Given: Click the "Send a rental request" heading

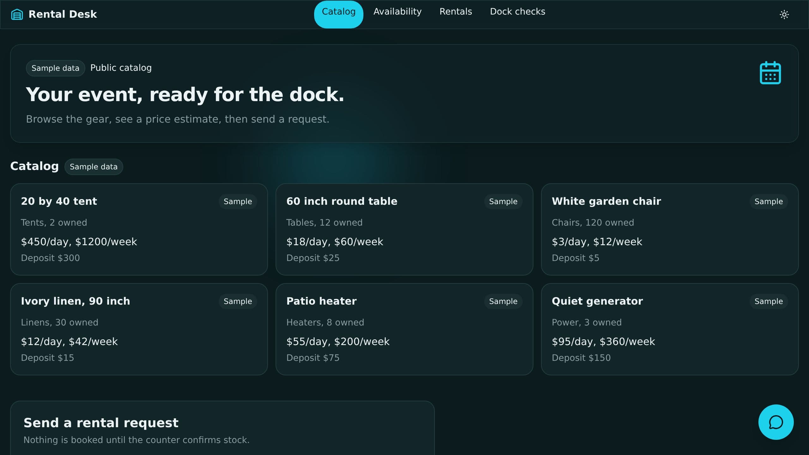Looking at the screenshot, I should coord(101,423).
